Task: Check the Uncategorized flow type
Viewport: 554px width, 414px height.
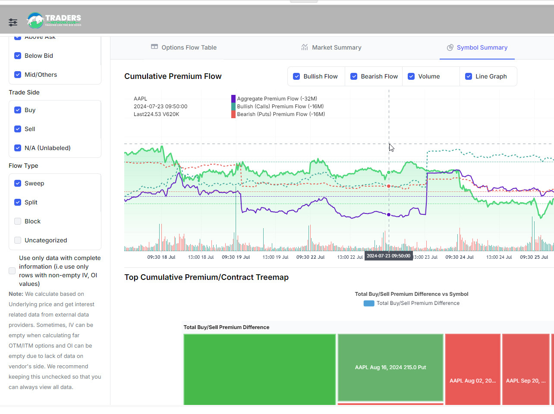Action: 18,240
